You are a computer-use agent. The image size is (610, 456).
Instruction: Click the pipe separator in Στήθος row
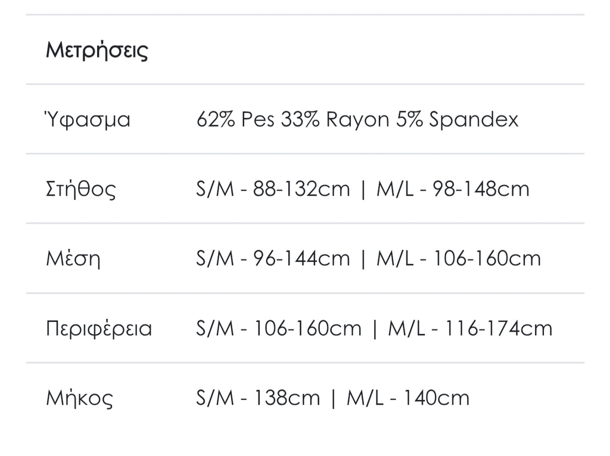pos(363,189)
